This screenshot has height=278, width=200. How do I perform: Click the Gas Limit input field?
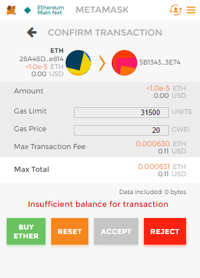tap(121, 112)
